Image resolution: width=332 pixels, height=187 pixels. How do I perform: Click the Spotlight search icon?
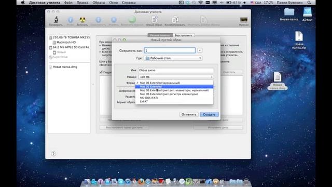(309, 3)
